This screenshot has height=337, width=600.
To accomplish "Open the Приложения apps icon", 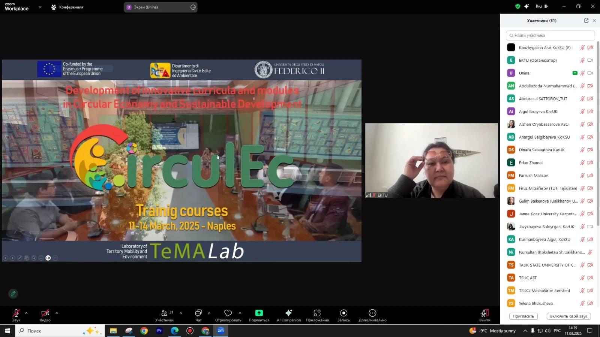I will [317, 313].
